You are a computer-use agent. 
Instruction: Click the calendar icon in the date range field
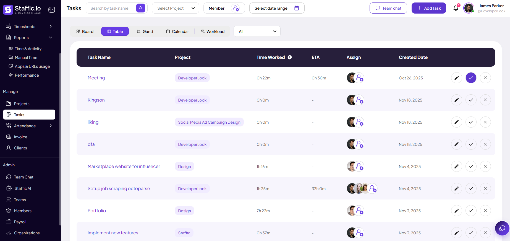pyautogui.click(x=297, y=8)
